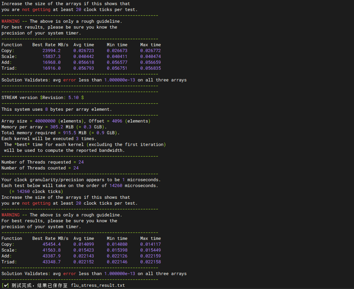
Task: Click the Max time value 0.015449
Action: (150, 250)
